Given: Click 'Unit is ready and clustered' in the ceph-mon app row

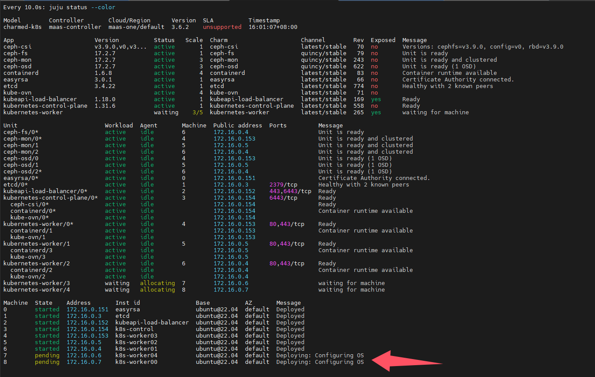Looking at the screenshot, I should 450,60.
